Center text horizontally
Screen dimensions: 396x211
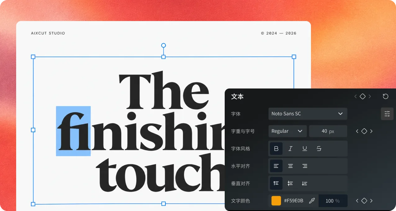[290, 166]
